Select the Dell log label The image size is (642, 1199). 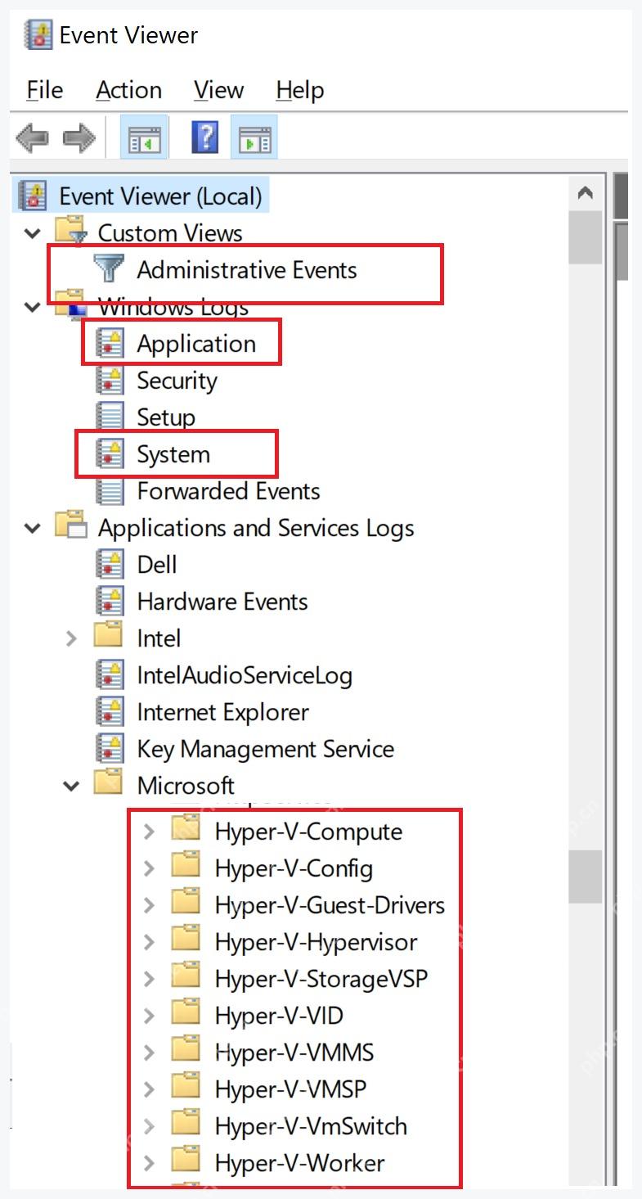pos(157,564)
